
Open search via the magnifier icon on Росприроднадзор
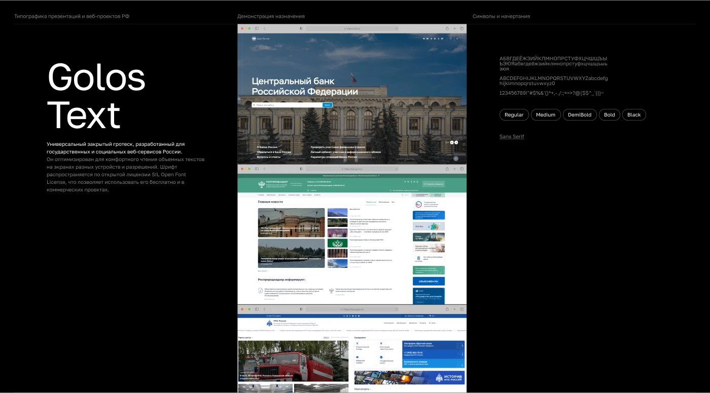pyautogui.click(x=402, y=194)
